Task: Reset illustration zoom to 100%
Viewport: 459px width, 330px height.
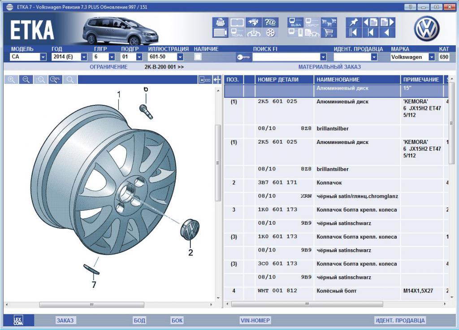Action: [x=55, y=79]
